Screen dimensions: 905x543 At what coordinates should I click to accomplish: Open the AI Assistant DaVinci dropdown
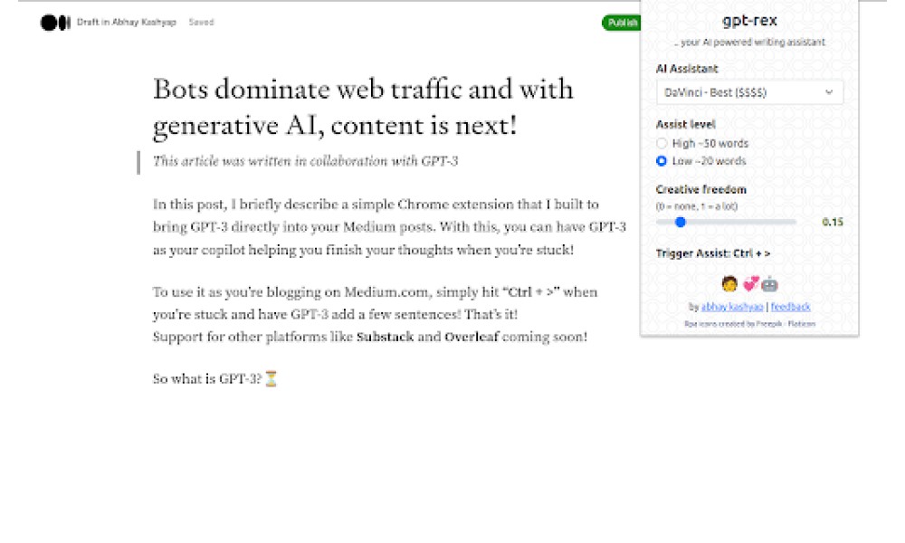(x=749, y=92)
